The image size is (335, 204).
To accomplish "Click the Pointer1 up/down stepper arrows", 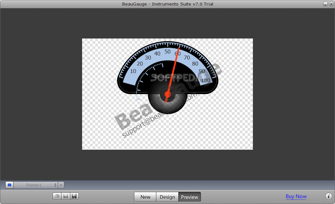I will (x=55, y=185).
